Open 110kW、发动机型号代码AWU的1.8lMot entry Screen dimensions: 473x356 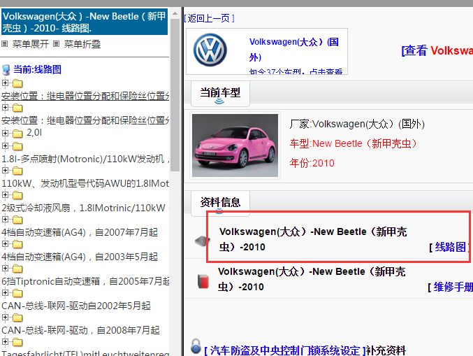85,183
